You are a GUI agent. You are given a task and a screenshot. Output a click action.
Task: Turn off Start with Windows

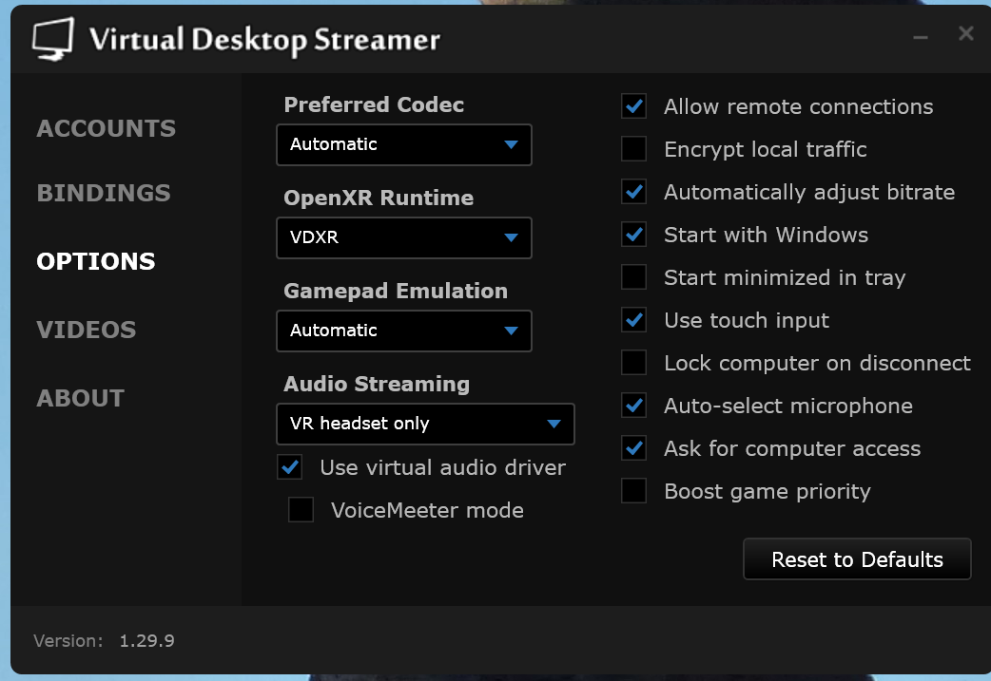(634, 235)
